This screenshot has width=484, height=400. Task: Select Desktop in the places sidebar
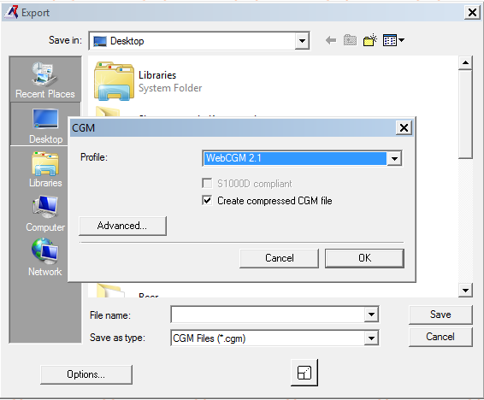[x=45, y=126]
